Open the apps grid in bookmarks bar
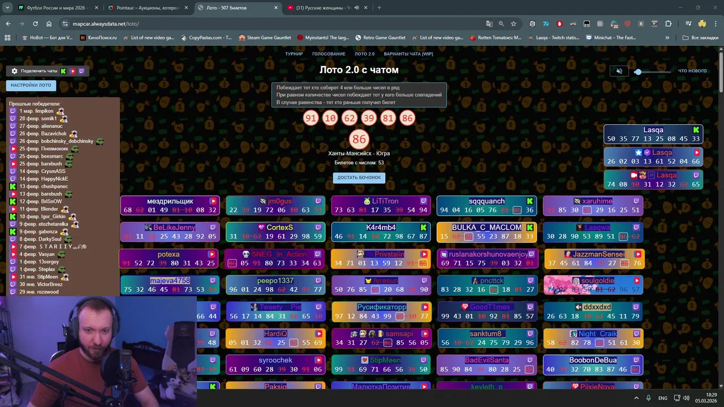 tap(7, 38)
